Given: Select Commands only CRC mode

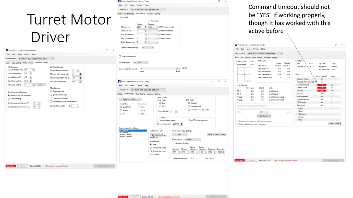Looking at the screenshot, I should click(x=189, y=106).
